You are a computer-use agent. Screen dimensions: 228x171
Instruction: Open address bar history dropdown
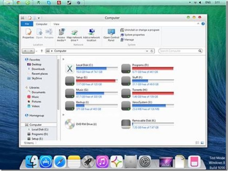click(147, 51)
